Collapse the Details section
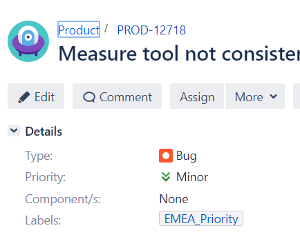Viewport: 300px width, 250px height. coord(14,131)
